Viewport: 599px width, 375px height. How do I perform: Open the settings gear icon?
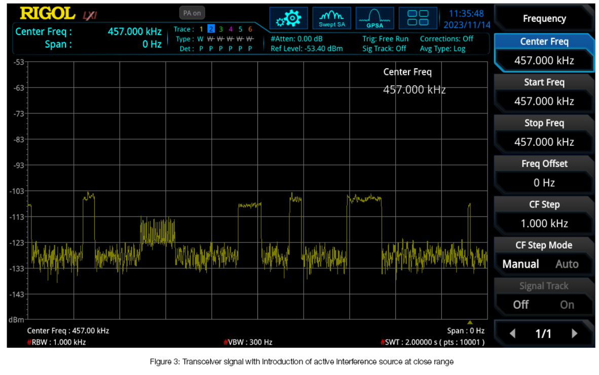point(288,19)
